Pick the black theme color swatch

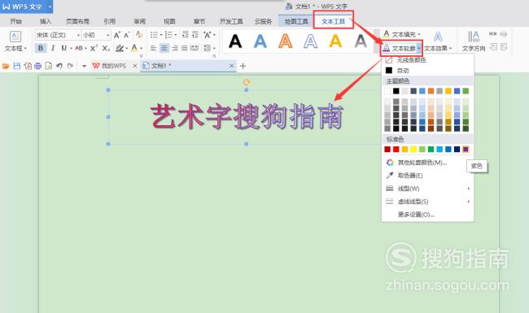click(x=396, y=91)
